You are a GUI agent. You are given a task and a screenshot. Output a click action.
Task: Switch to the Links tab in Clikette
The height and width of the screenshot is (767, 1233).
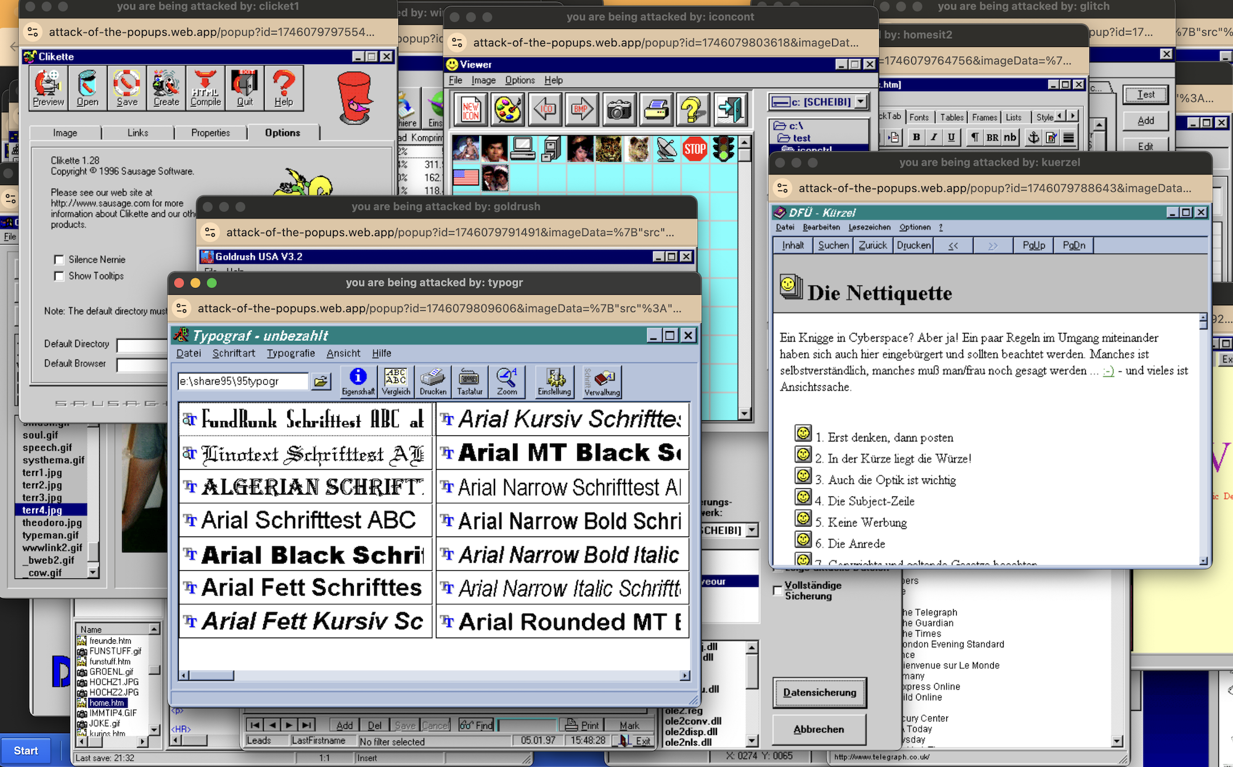(138, 133)
